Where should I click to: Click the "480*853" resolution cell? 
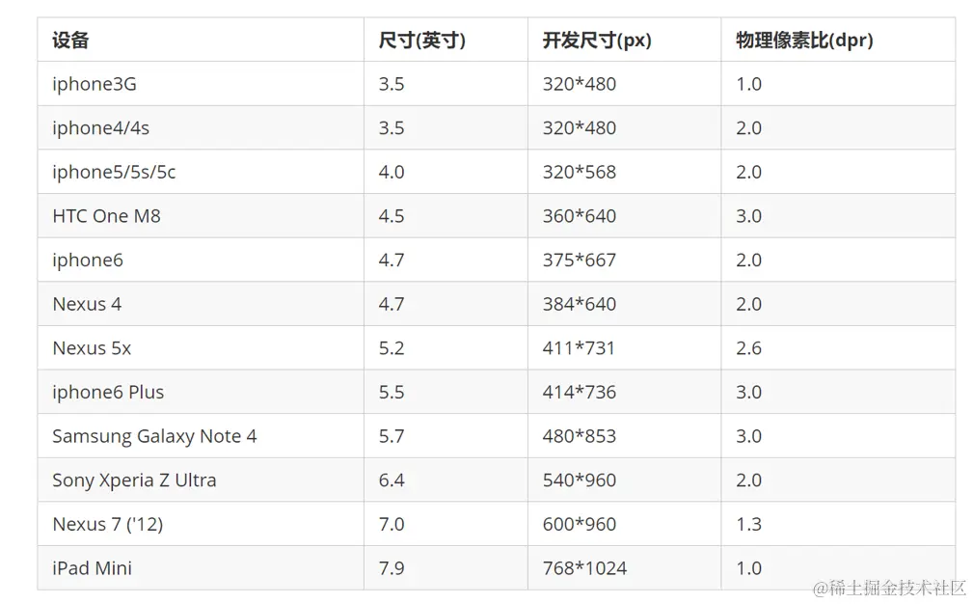(x=624, y=436)
